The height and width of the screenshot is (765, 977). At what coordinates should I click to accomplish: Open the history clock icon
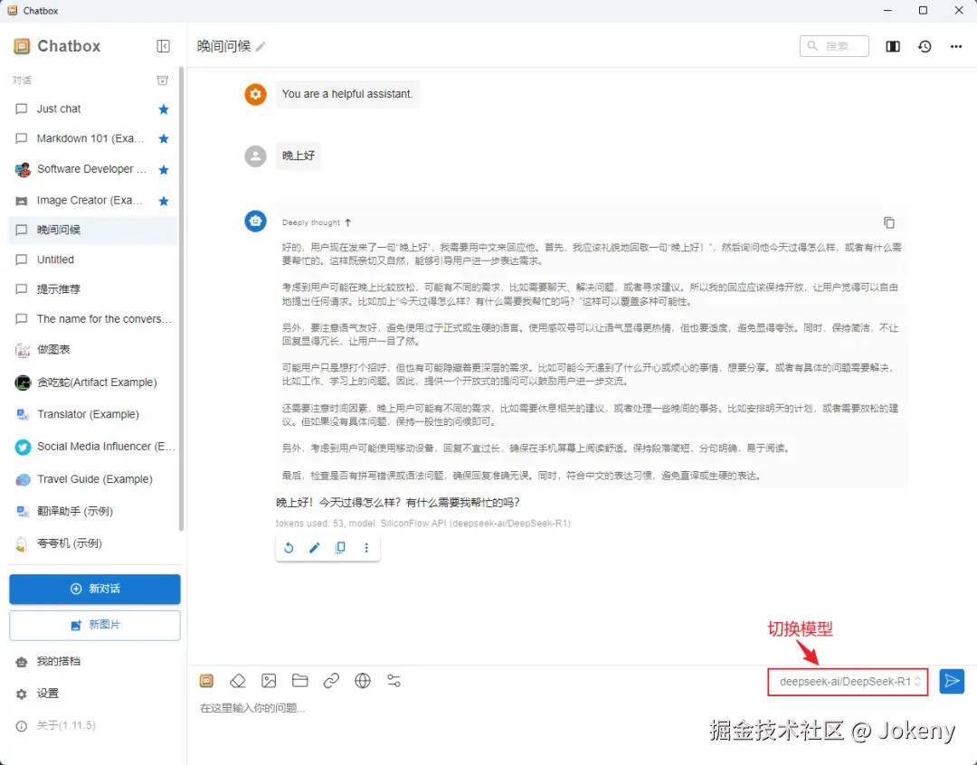925,46
